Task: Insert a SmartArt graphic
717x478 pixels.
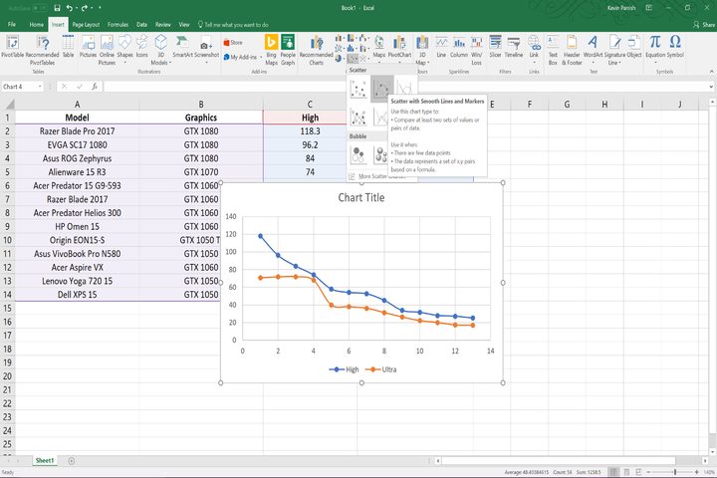Action: 183,47
